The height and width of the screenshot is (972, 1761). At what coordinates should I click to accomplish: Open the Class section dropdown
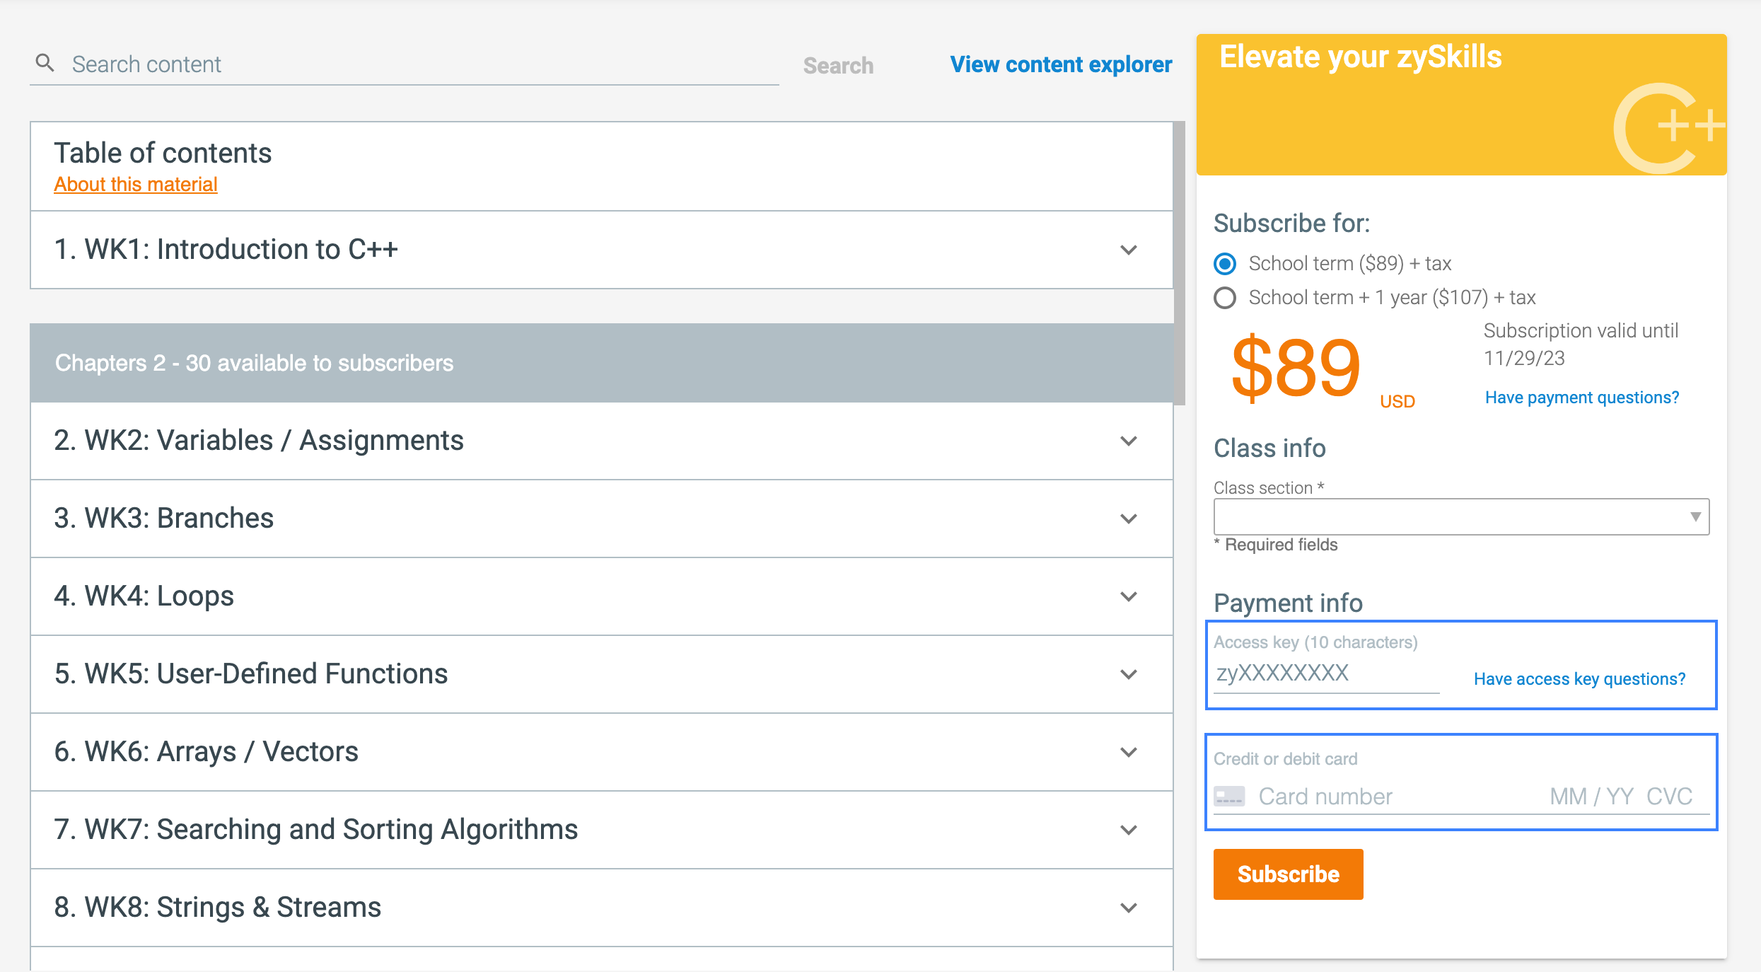(1461, 516)
